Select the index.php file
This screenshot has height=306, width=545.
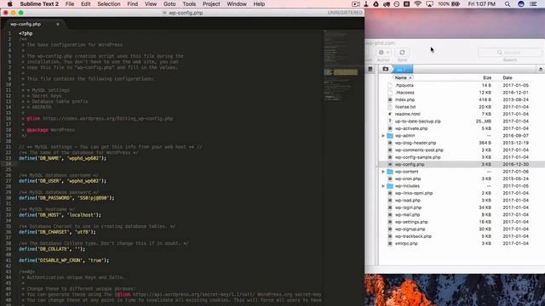pyautogui.click(x=404, y=99)
